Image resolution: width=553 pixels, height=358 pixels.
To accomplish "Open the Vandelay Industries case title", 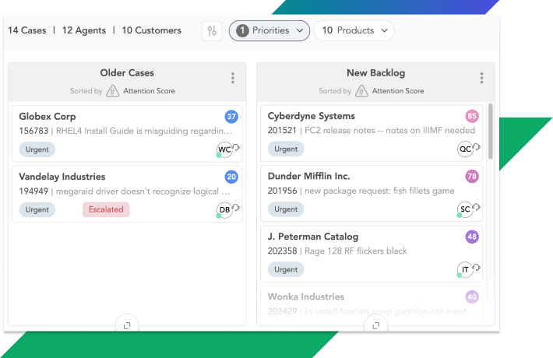I will tap(62, 177).
